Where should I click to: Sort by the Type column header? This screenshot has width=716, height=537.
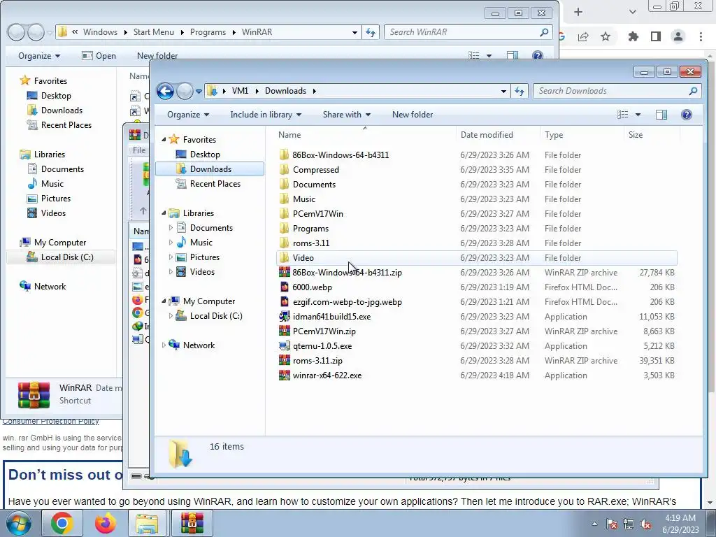tap(581, 135)
